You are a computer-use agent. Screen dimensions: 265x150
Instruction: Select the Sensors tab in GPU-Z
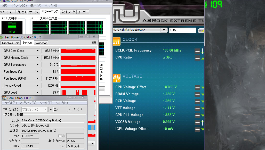coord(27,43)
